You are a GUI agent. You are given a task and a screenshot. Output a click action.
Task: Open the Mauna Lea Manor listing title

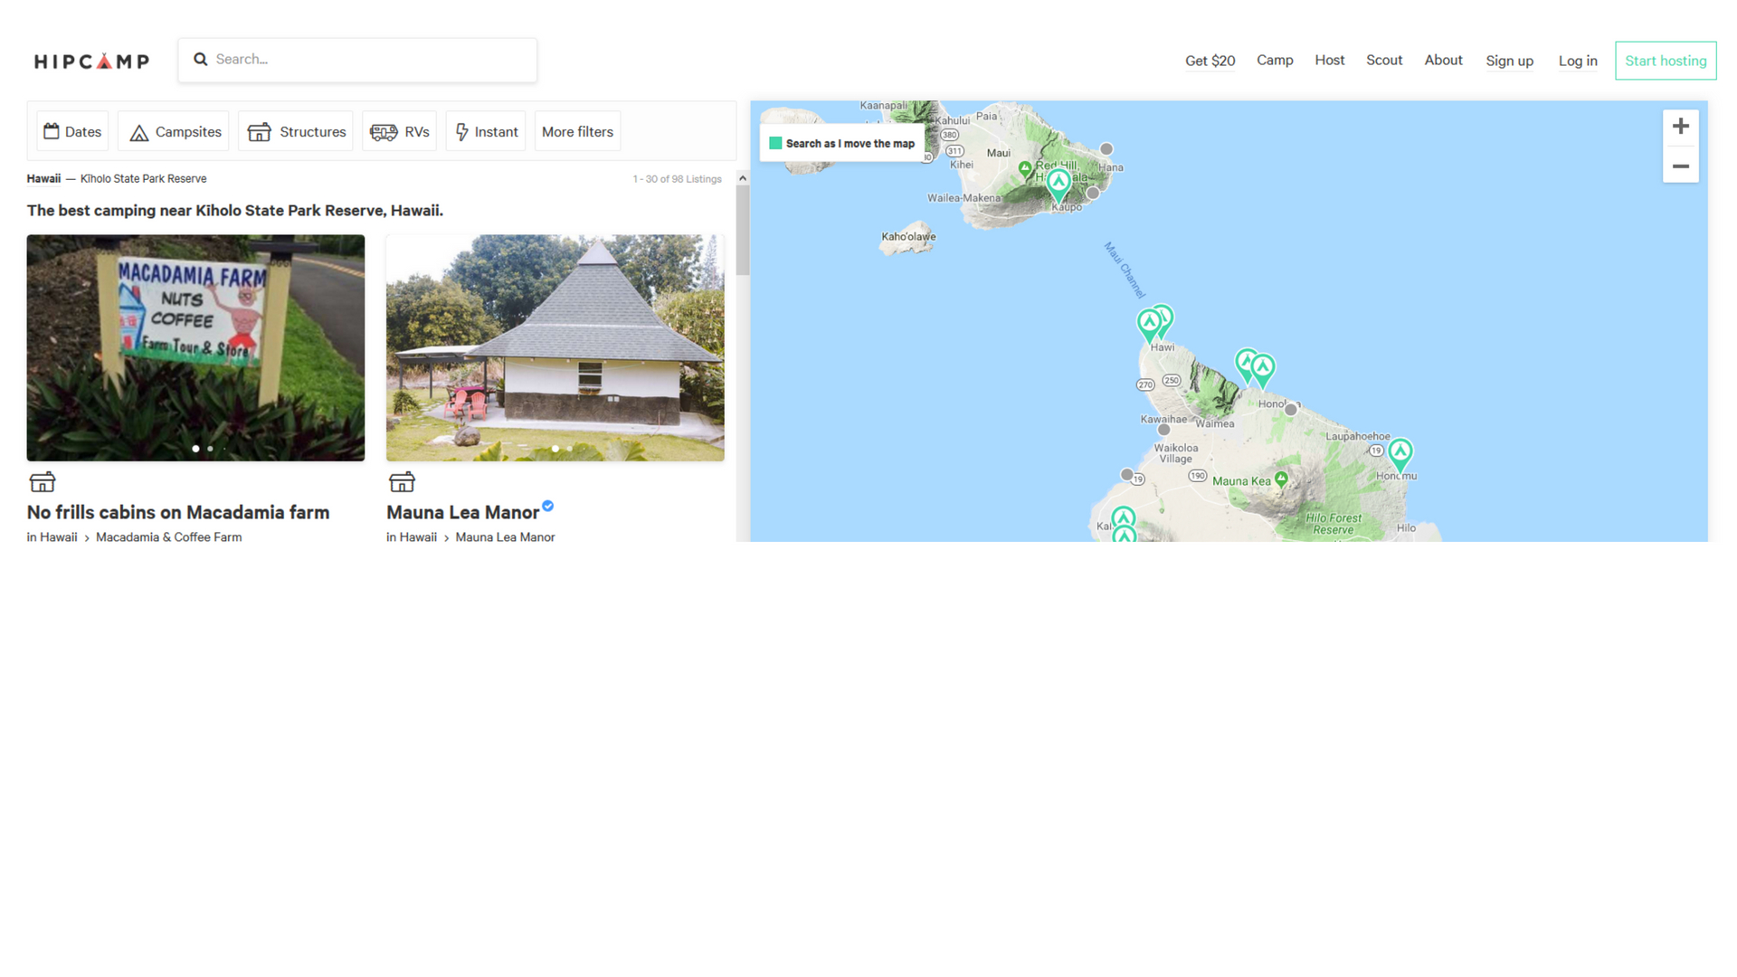point(462,512)
